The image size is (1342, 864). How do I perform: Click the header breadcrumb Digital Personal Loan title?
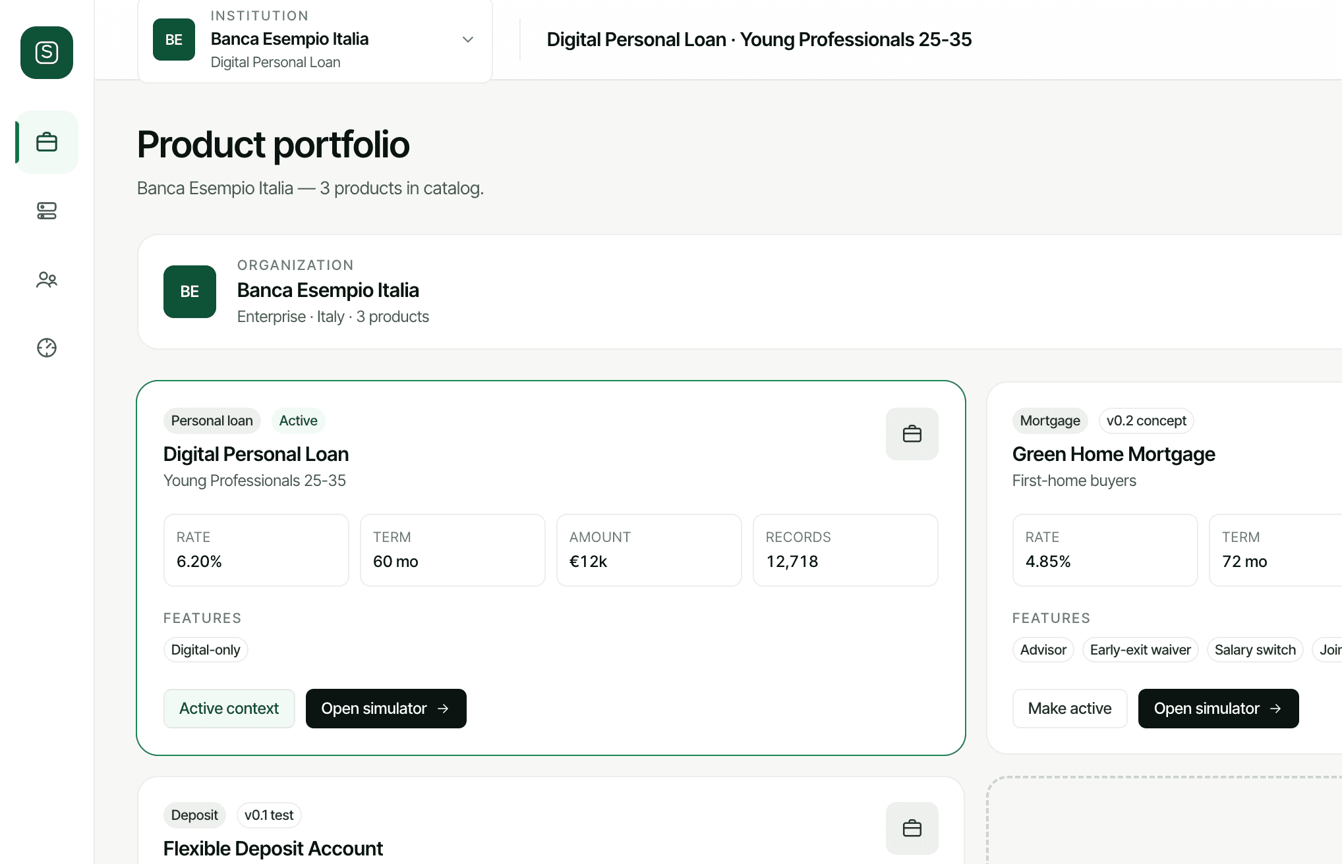[759, 40]
